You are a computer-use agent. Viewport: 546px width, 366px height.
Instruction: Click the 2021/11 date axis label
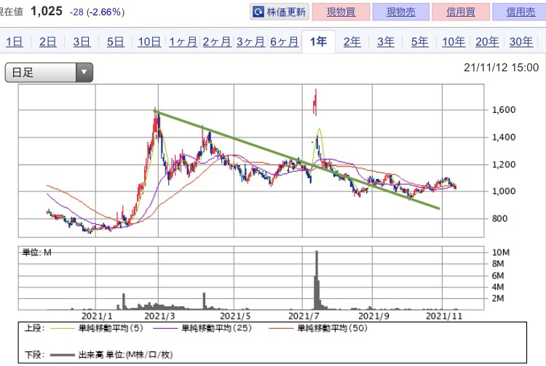click(444, 317)
